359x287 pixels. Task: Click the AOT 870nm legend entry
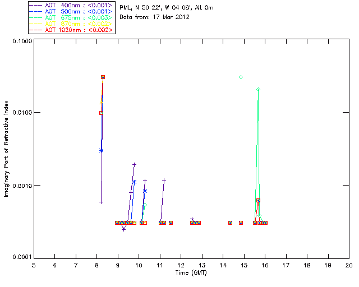[x=71, y=24]
